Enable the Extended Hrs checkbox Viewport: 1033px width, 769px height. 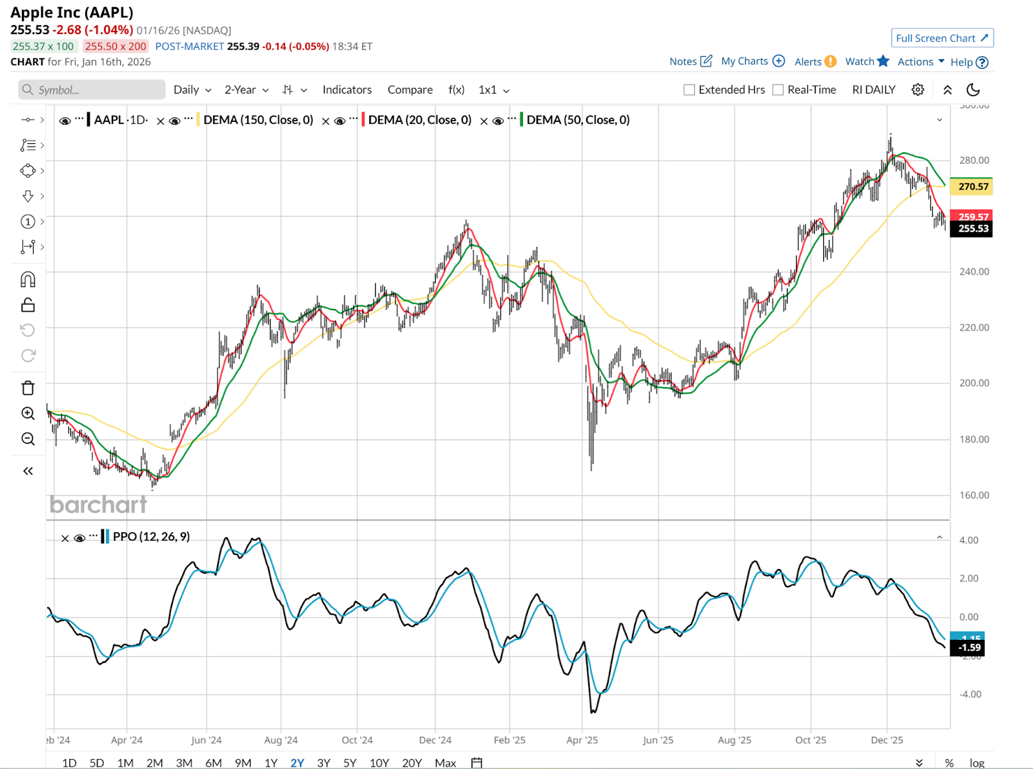690,90
